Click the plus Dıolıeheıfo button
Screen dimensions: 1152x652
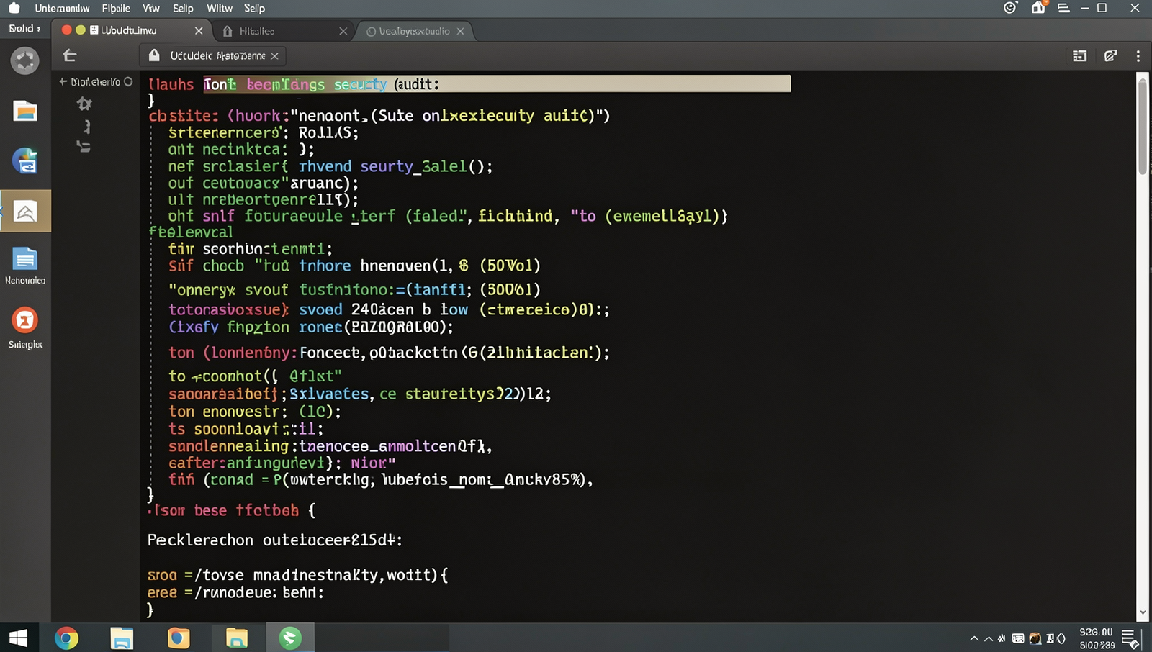coord(63,82)
